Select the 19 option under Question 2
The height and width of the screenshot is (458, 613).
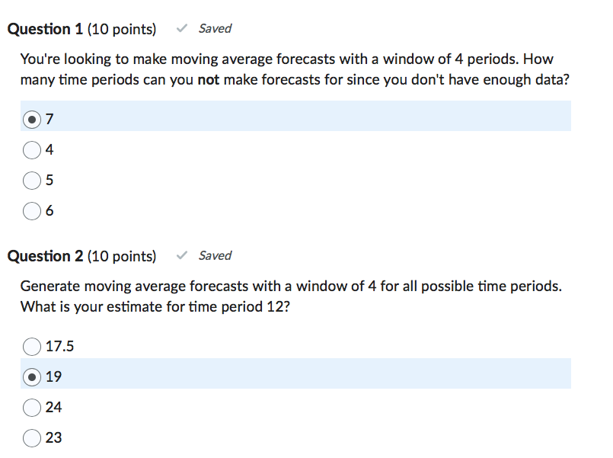(x=32, y=376)
